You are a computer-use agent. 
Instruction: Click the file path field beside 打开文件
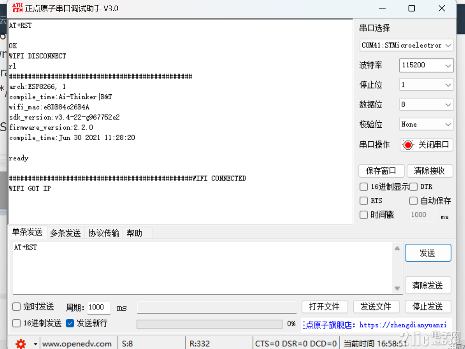(x=217, y=307)
